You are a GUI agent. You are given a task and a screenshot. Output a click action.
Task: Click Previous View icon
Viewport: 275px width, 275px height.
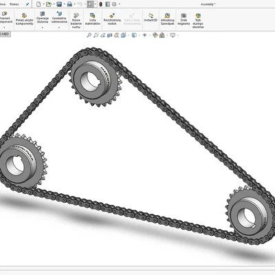(x=103, y=35)
